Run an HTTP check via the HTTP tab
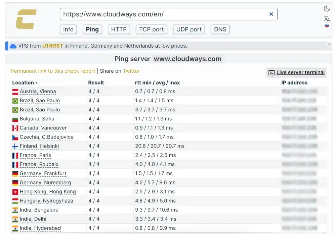Image resolution: width=336 pixels, height=234 pixels. point(119,30)
